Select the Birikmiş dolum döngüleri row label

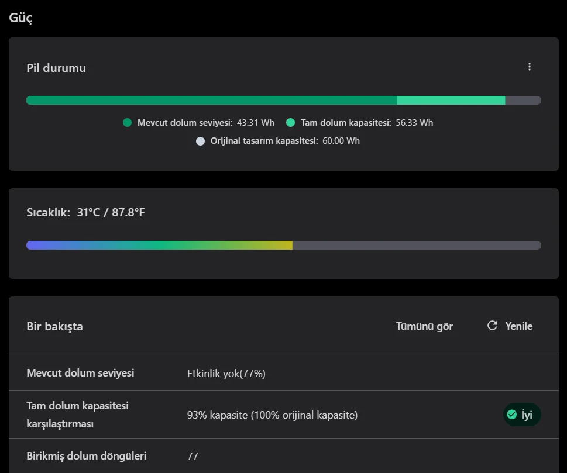point(87,456)
